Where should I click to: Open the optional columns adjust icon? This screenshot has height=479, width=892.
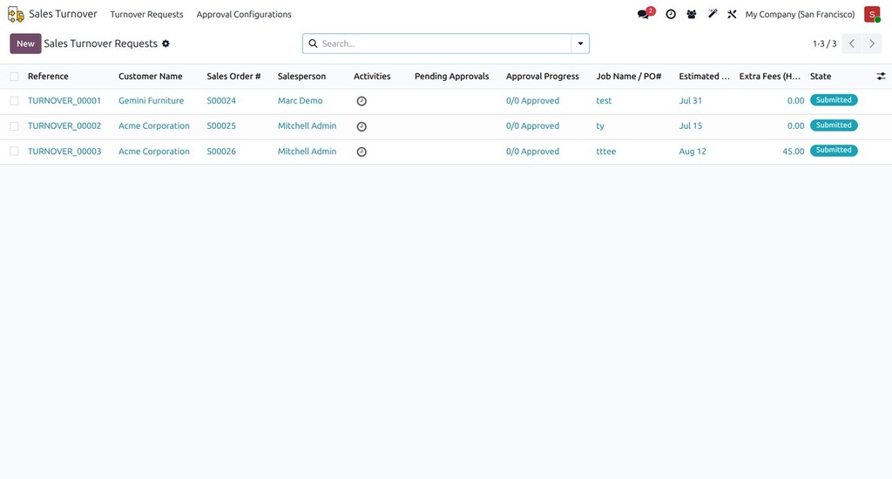(x=881, y=77)
